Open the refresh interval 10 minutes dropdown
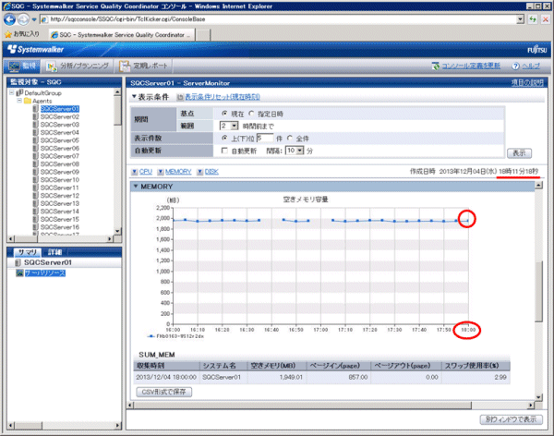 click(x=300, y=151)
